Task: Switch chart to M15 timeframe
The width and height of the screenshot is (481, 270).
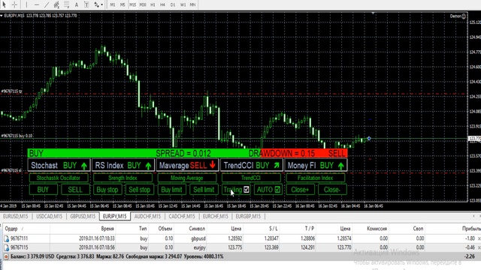Action: [132, 4]
